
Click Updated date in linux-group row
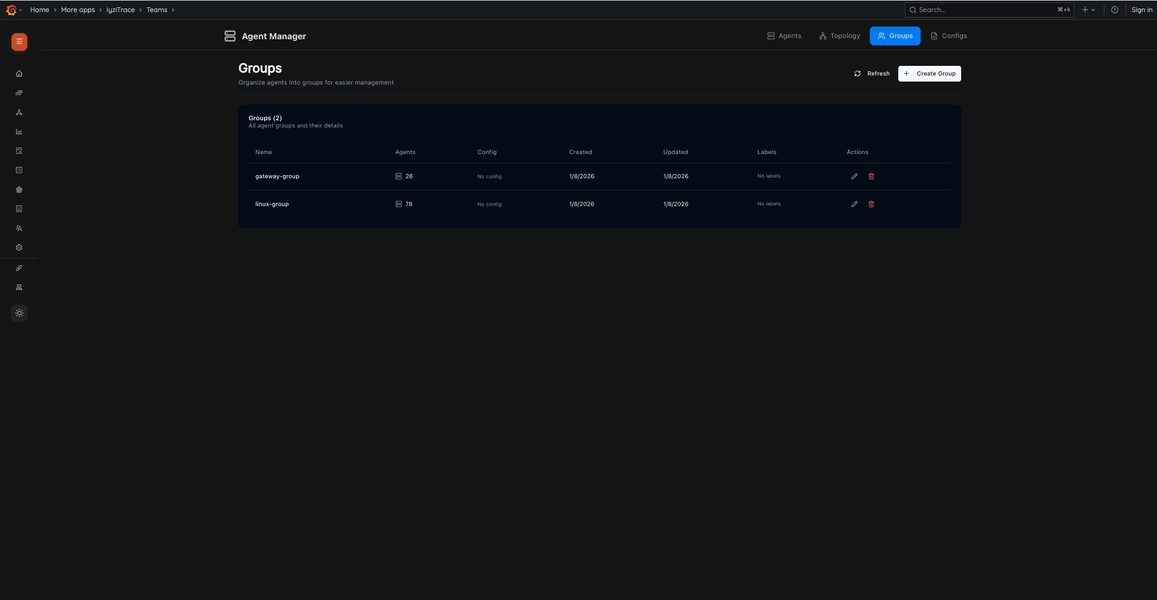676,204
